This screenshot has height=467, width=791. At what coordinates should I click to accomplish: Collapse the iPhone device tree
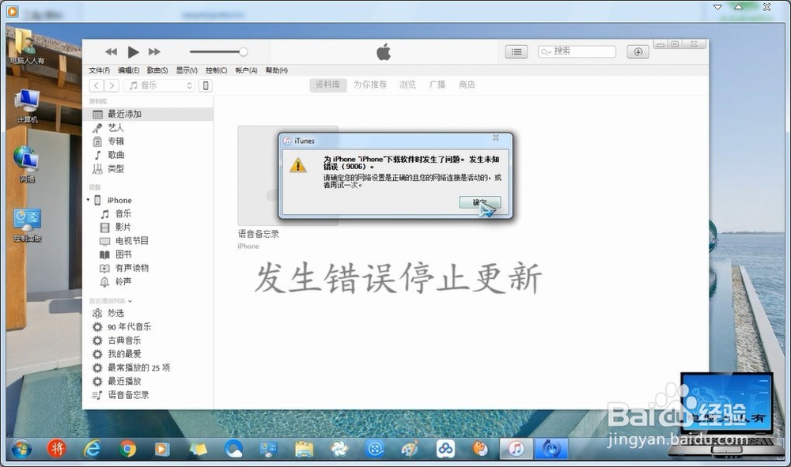point(89,200)
